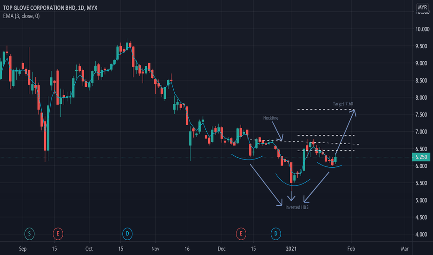Click the 7.000 price axis label

422,132
